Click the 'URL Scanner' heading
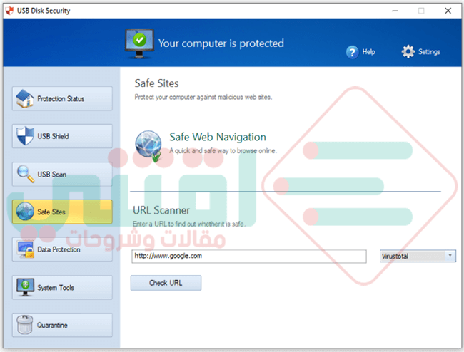Screen dimensions: 464x352 click(161, 210)
